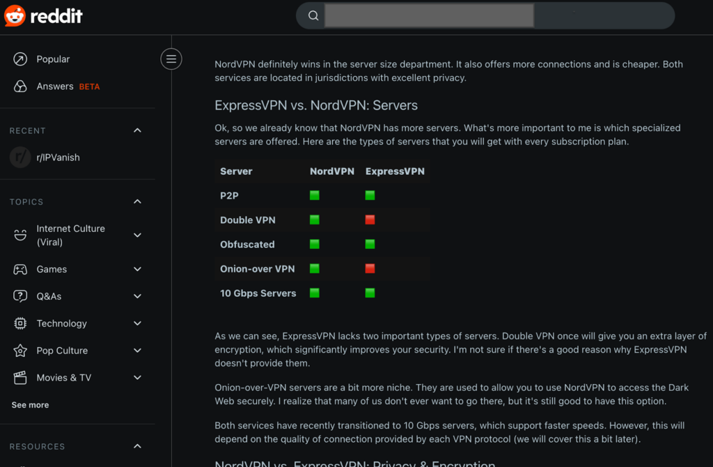Click the search magnifier icon
The width and height of the screenshot is (713, 467).
pos(313,16)
